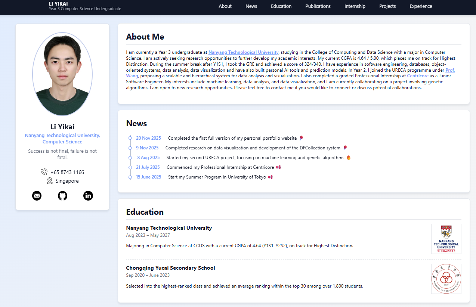Open the Publications menu item
Screen dimensions: 476x307
pyautogui.click(x=318, y=6)
